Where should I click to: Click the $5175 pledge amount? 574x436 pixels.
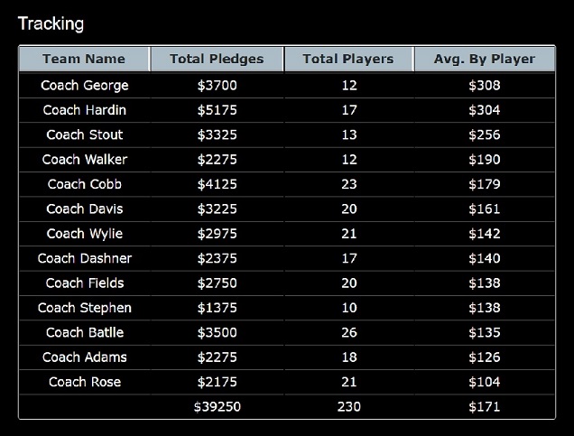[218, 110]
